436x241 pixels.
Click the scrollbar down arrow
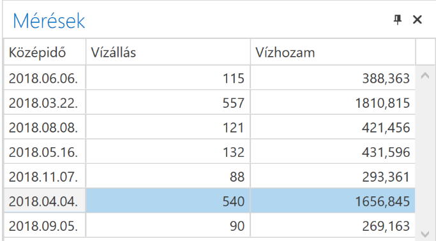click(425, 234)
